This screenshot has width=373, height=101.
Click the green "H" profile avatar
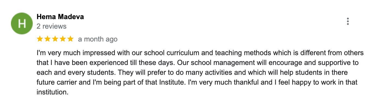[22, 24]
